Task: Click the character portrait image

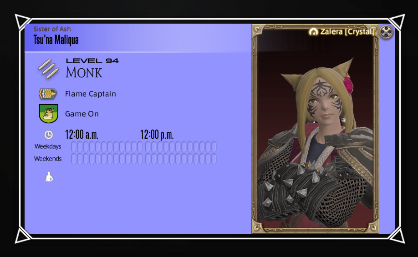Action: (x=315, y=129)
